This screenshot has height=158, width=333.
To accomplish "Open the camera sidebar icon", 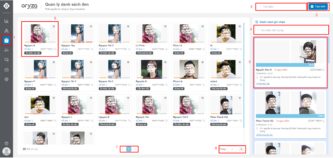I will [x=6, y=50].
